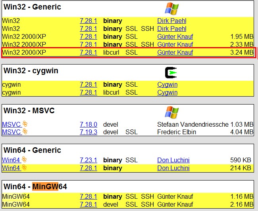Open the MSVC link in the 7.18.0 row
This screenshot has height=211, width=258.
(x=11, y=125)
